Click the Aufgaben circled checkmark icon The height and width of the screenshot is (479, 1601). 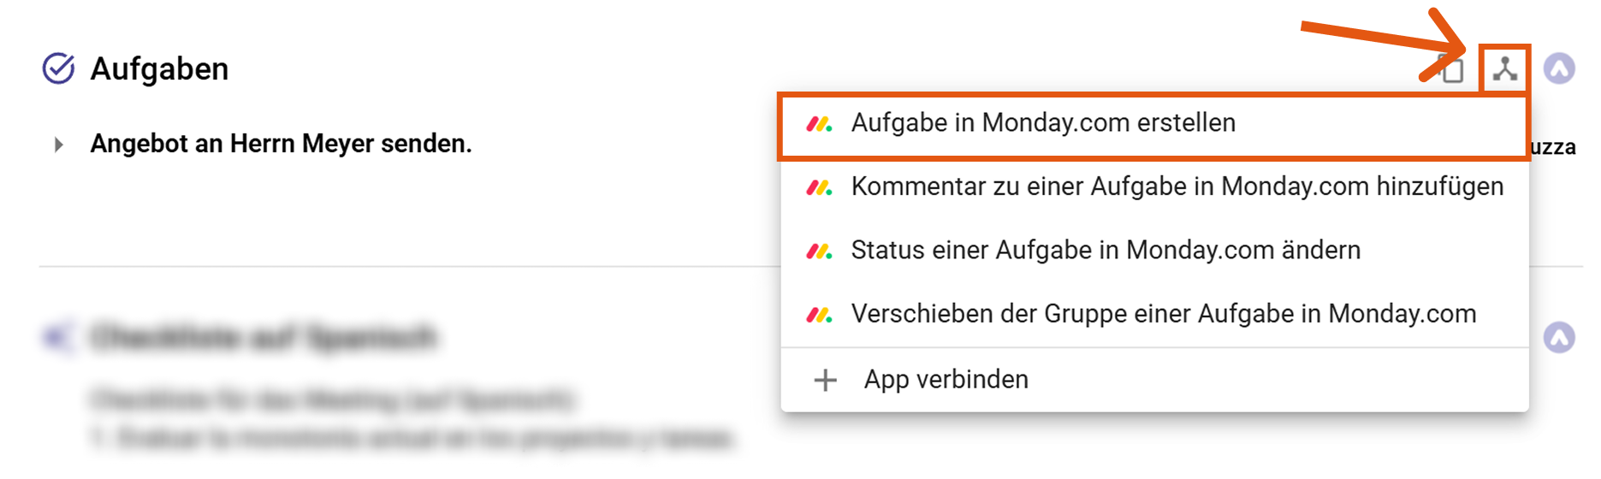[x=58, y=68]
